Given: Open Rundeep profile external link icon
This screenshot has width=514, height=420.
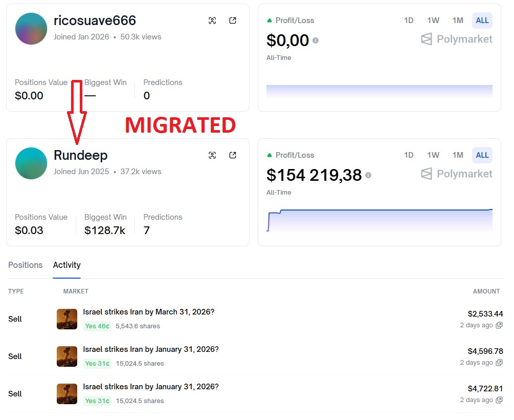Looking at the screenshot, I should tap(233, 155).
